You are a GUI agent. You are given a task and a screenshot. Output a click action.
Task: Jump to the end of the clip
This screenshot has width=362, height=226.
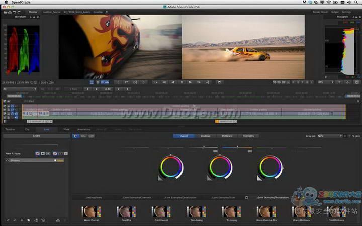click(x=207, y=82)
